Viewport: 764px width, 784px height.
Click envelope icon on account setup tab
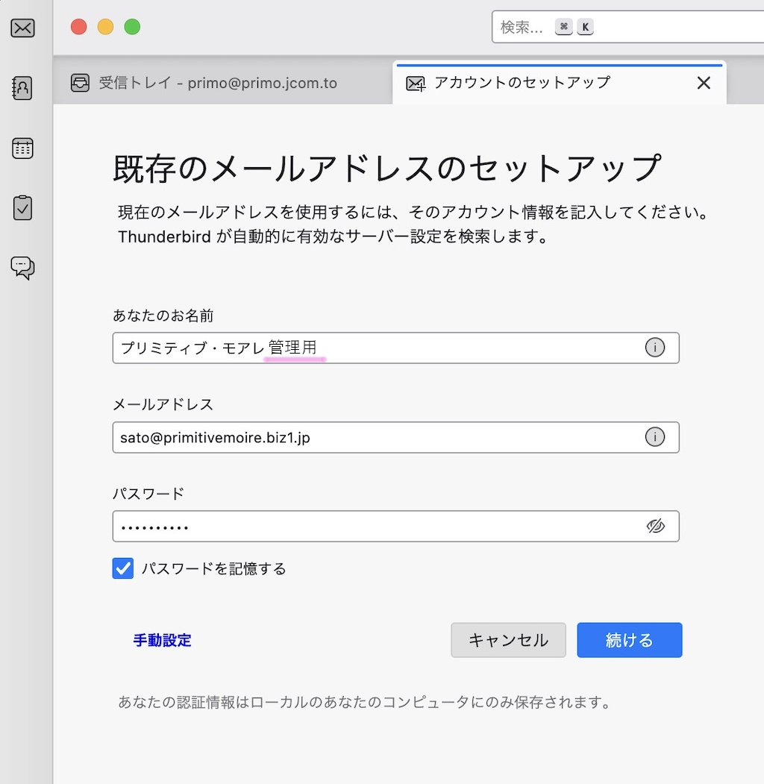[x=416, y=84]
